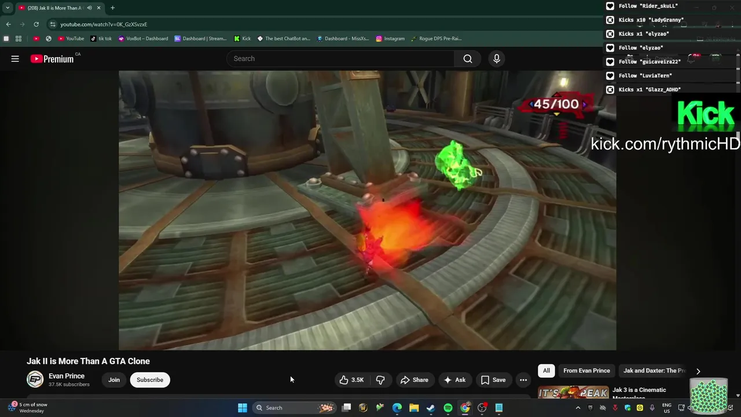Dislike the video with thumbs down
Screen dimensions: 741x417
coord(380,380)
